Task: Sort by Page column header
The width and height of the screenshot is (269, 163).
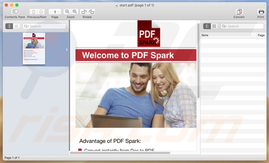Action: pos(261,35)
